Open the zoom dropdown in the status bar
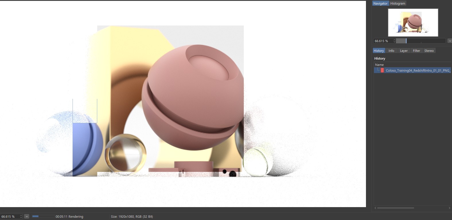This screenshot has height=220, width=452. click(x=27, y=217)
